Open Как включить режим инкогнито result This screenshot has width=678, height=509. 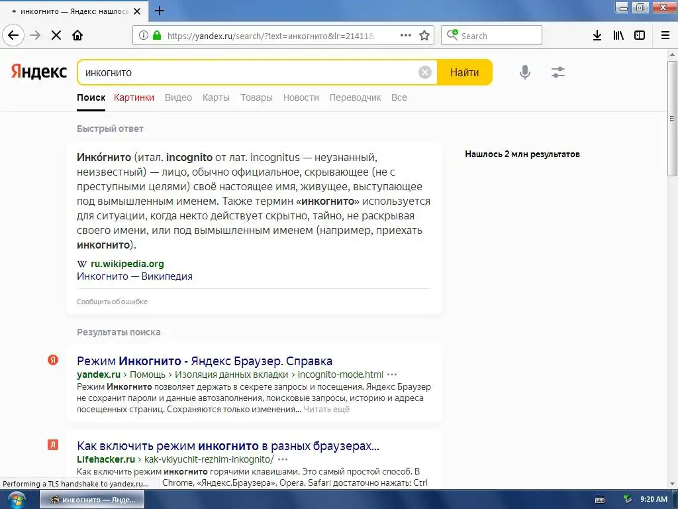click(x=228, y=446)
